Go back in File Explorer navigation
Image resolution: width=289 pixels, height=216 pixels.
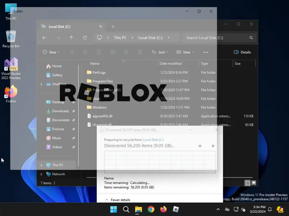click(44, 38)
